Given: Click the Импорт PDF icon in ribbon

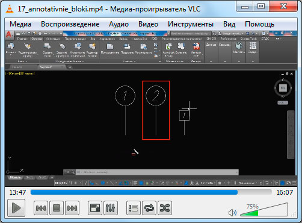Looking at the screenshot, I should pos(196,46).
